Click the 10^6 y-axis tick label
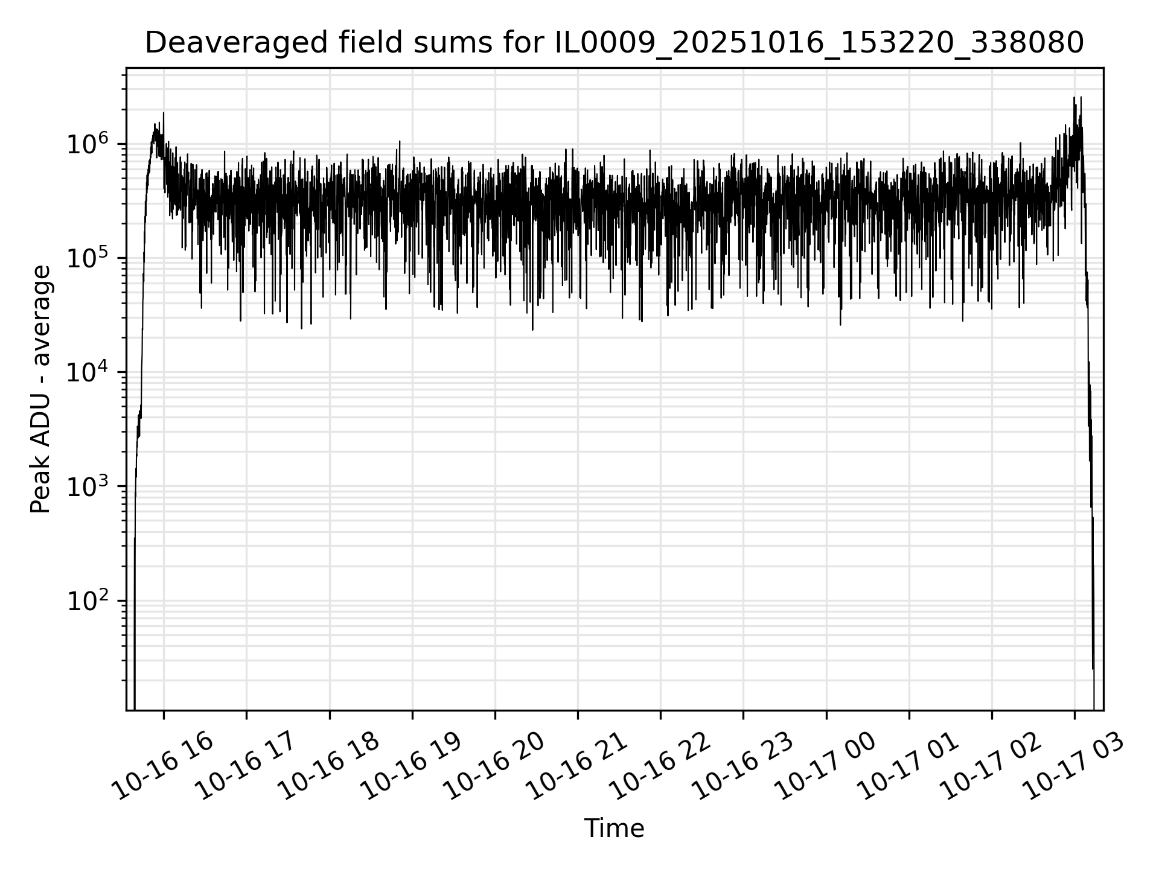 click(88, 144)
